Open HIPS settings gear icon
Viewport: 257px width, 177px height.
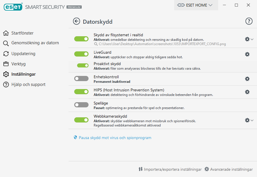[x=247, y=92]
